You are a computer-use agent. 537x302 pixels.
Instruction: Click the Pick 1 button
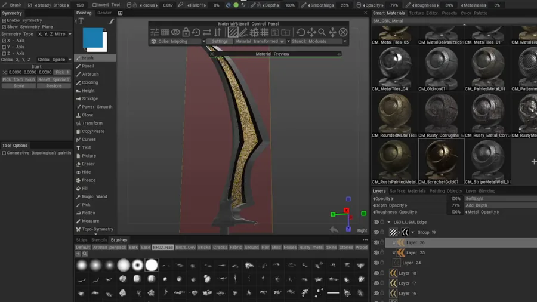62,72
